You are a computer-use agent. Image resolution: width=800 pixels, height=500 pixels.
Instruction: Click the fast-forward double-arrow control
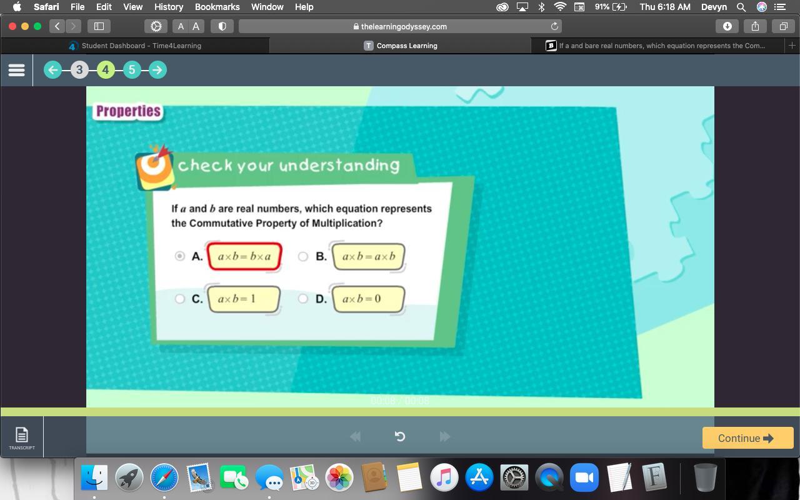(445, 436)
